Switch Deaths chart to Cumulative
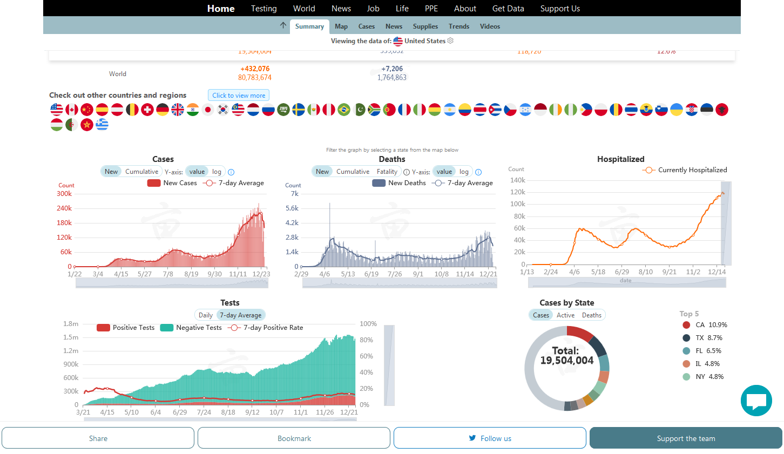This screenshot has width=784, height=454. (353, 172)
